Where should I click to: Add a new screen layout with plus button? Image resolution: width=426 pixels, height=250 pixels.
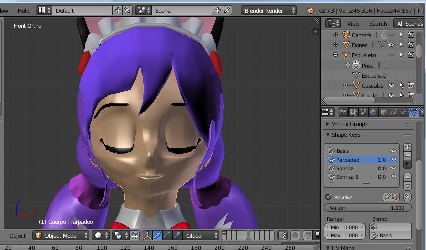point(118,10)
